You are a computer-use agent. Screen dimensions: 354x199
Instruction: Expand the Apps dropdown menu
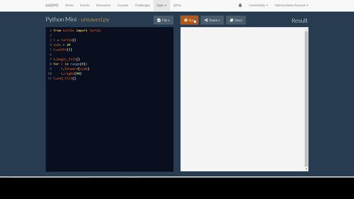(x=162, y=5)
